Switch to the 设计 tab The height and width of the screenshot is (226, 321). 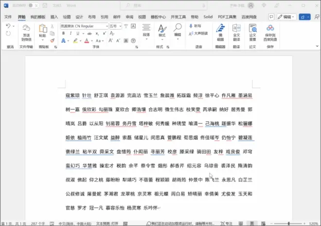(x=79, y=17)
